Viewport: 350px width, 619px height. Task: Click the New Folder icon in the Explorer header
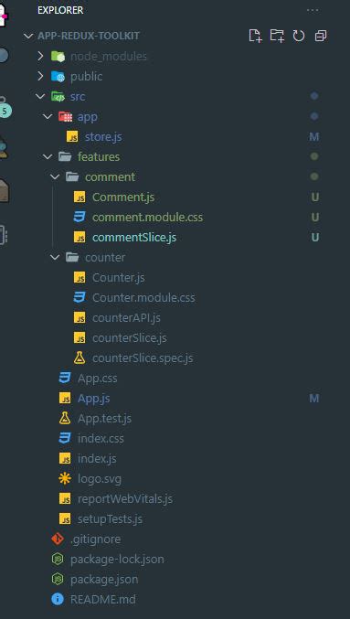click(277, 36)
